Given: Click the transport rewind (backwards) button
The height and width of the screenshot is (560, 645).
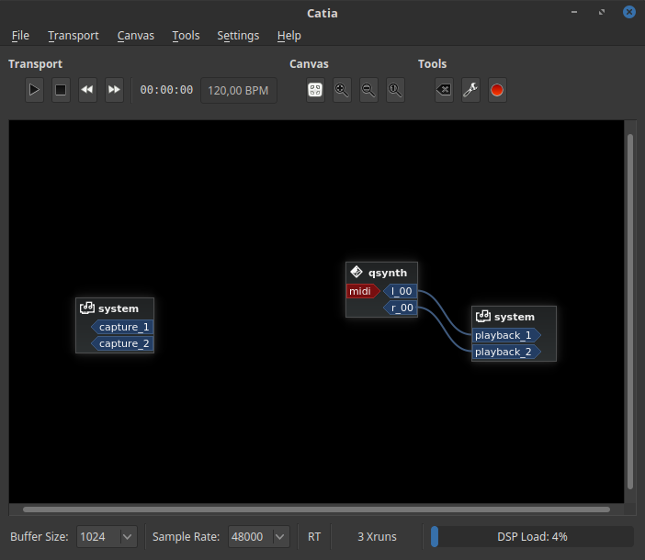Looking at the screenshot, I should (87, 90).
